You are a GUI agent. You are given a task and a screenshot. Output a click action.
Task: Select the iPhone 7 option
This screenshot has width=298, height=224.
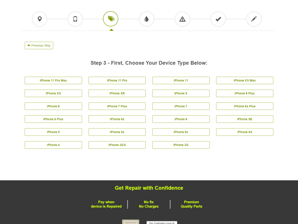pyautogui.click(x=181, y=106)
